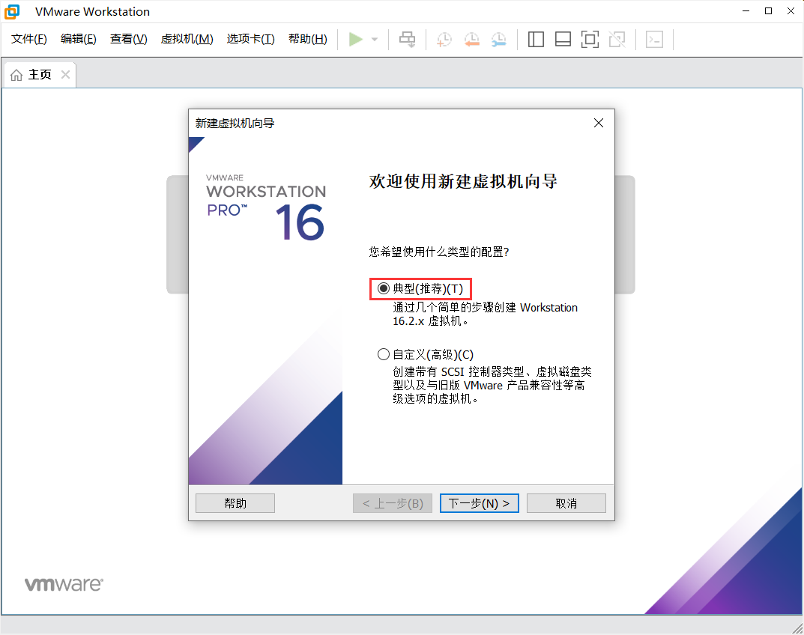Click the green Power On play icon
Screen dimensions: 804x635
pos(355,40)
